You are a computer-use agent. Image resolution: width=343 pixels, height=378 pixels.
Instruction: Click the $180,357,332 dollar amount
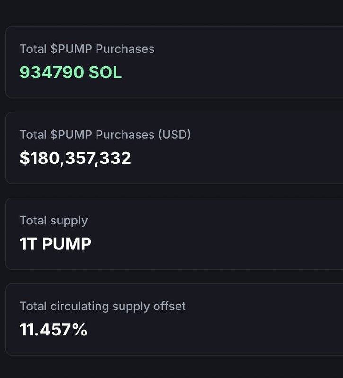[x=75, y=158]
